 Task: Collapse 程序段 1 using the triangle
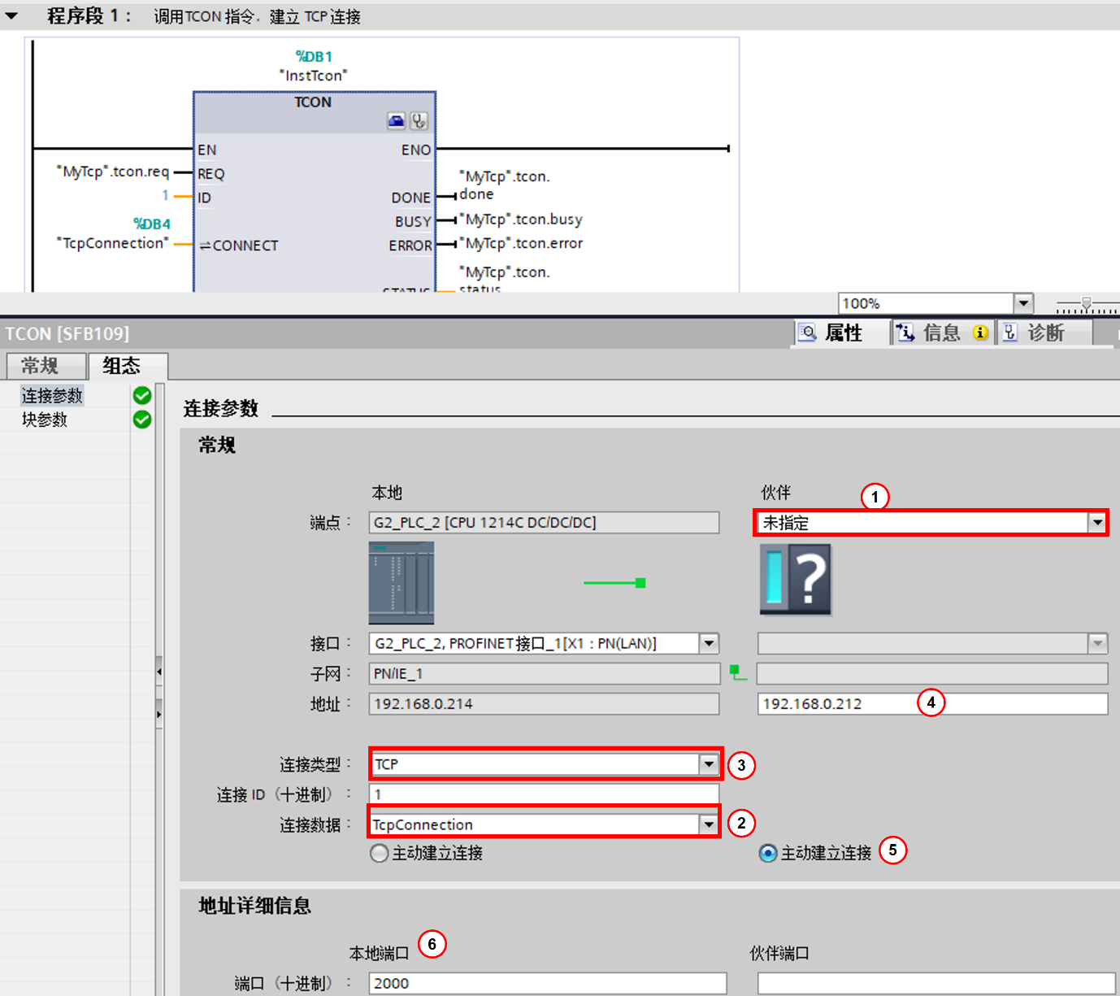[x=11, y=14]
